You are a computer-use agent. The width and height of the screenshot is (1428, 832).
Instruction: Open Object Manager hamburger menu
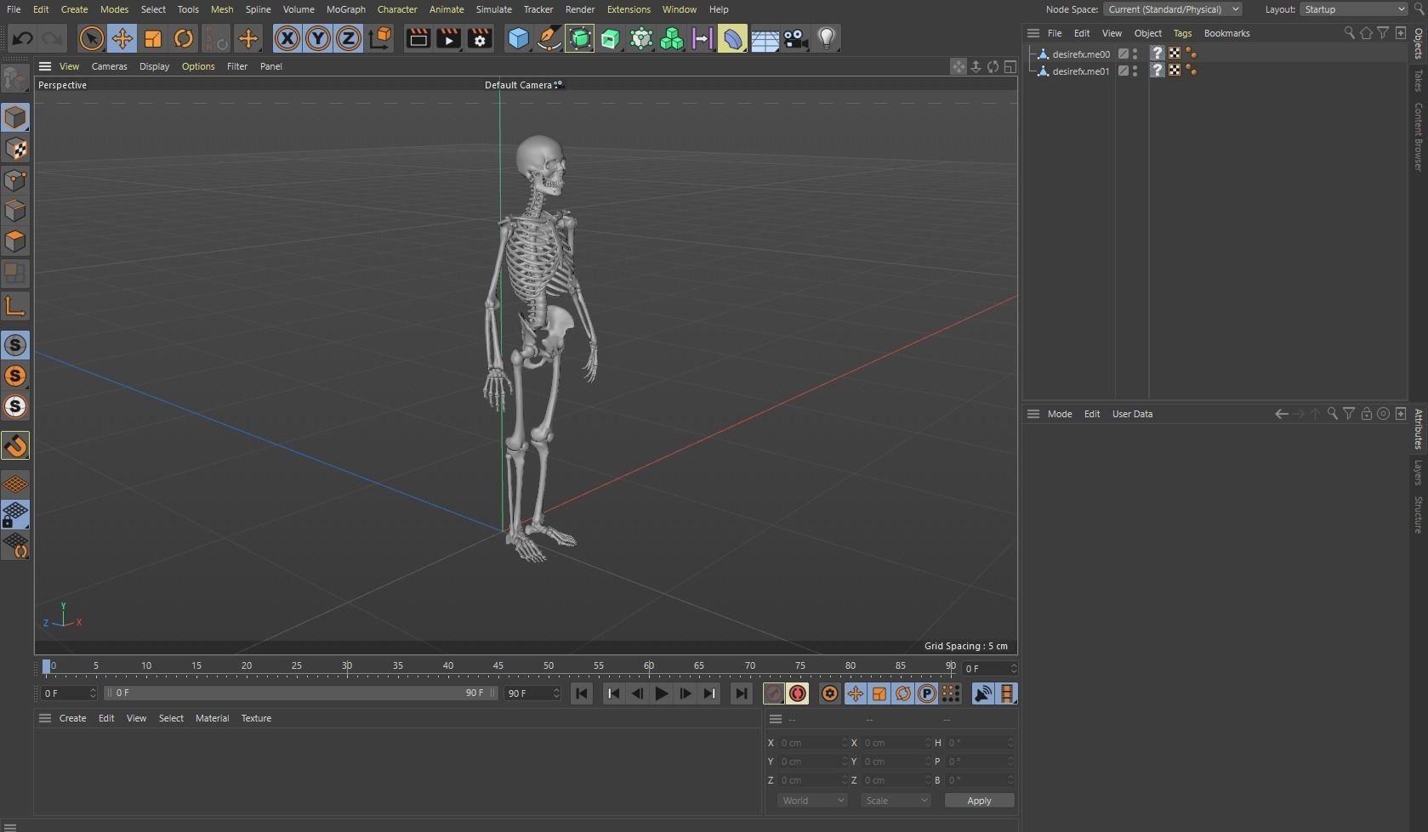tap(1033, 33)
